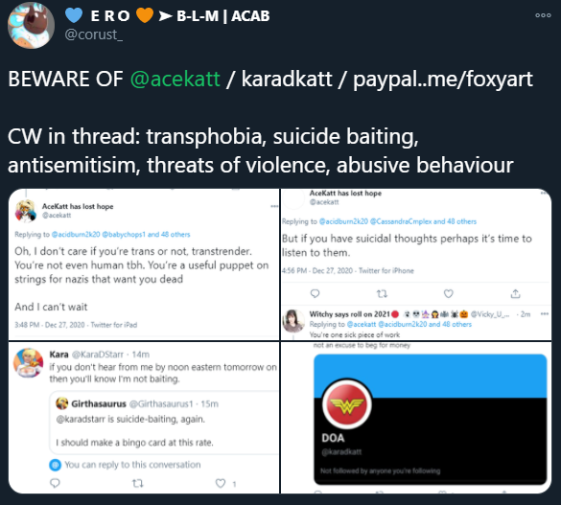Open the tweet's three-dot more options menu
The width and height of the screenshot is (561, 505).
tap(543, 15)
